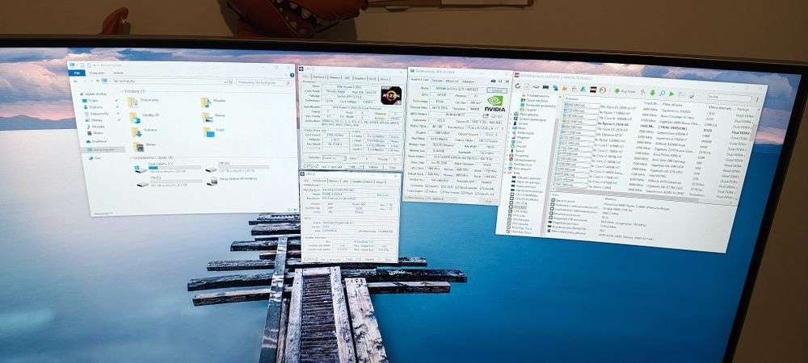Switch to Memory tab in upper CPU-Z window
808x363 pixels.
pyautogui.click(x=335, y=77)
